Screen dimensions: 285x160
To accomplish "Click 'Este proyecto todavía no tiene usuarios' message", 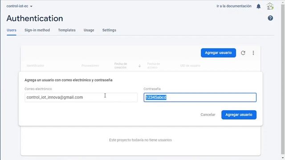I will tap(140, 140).
